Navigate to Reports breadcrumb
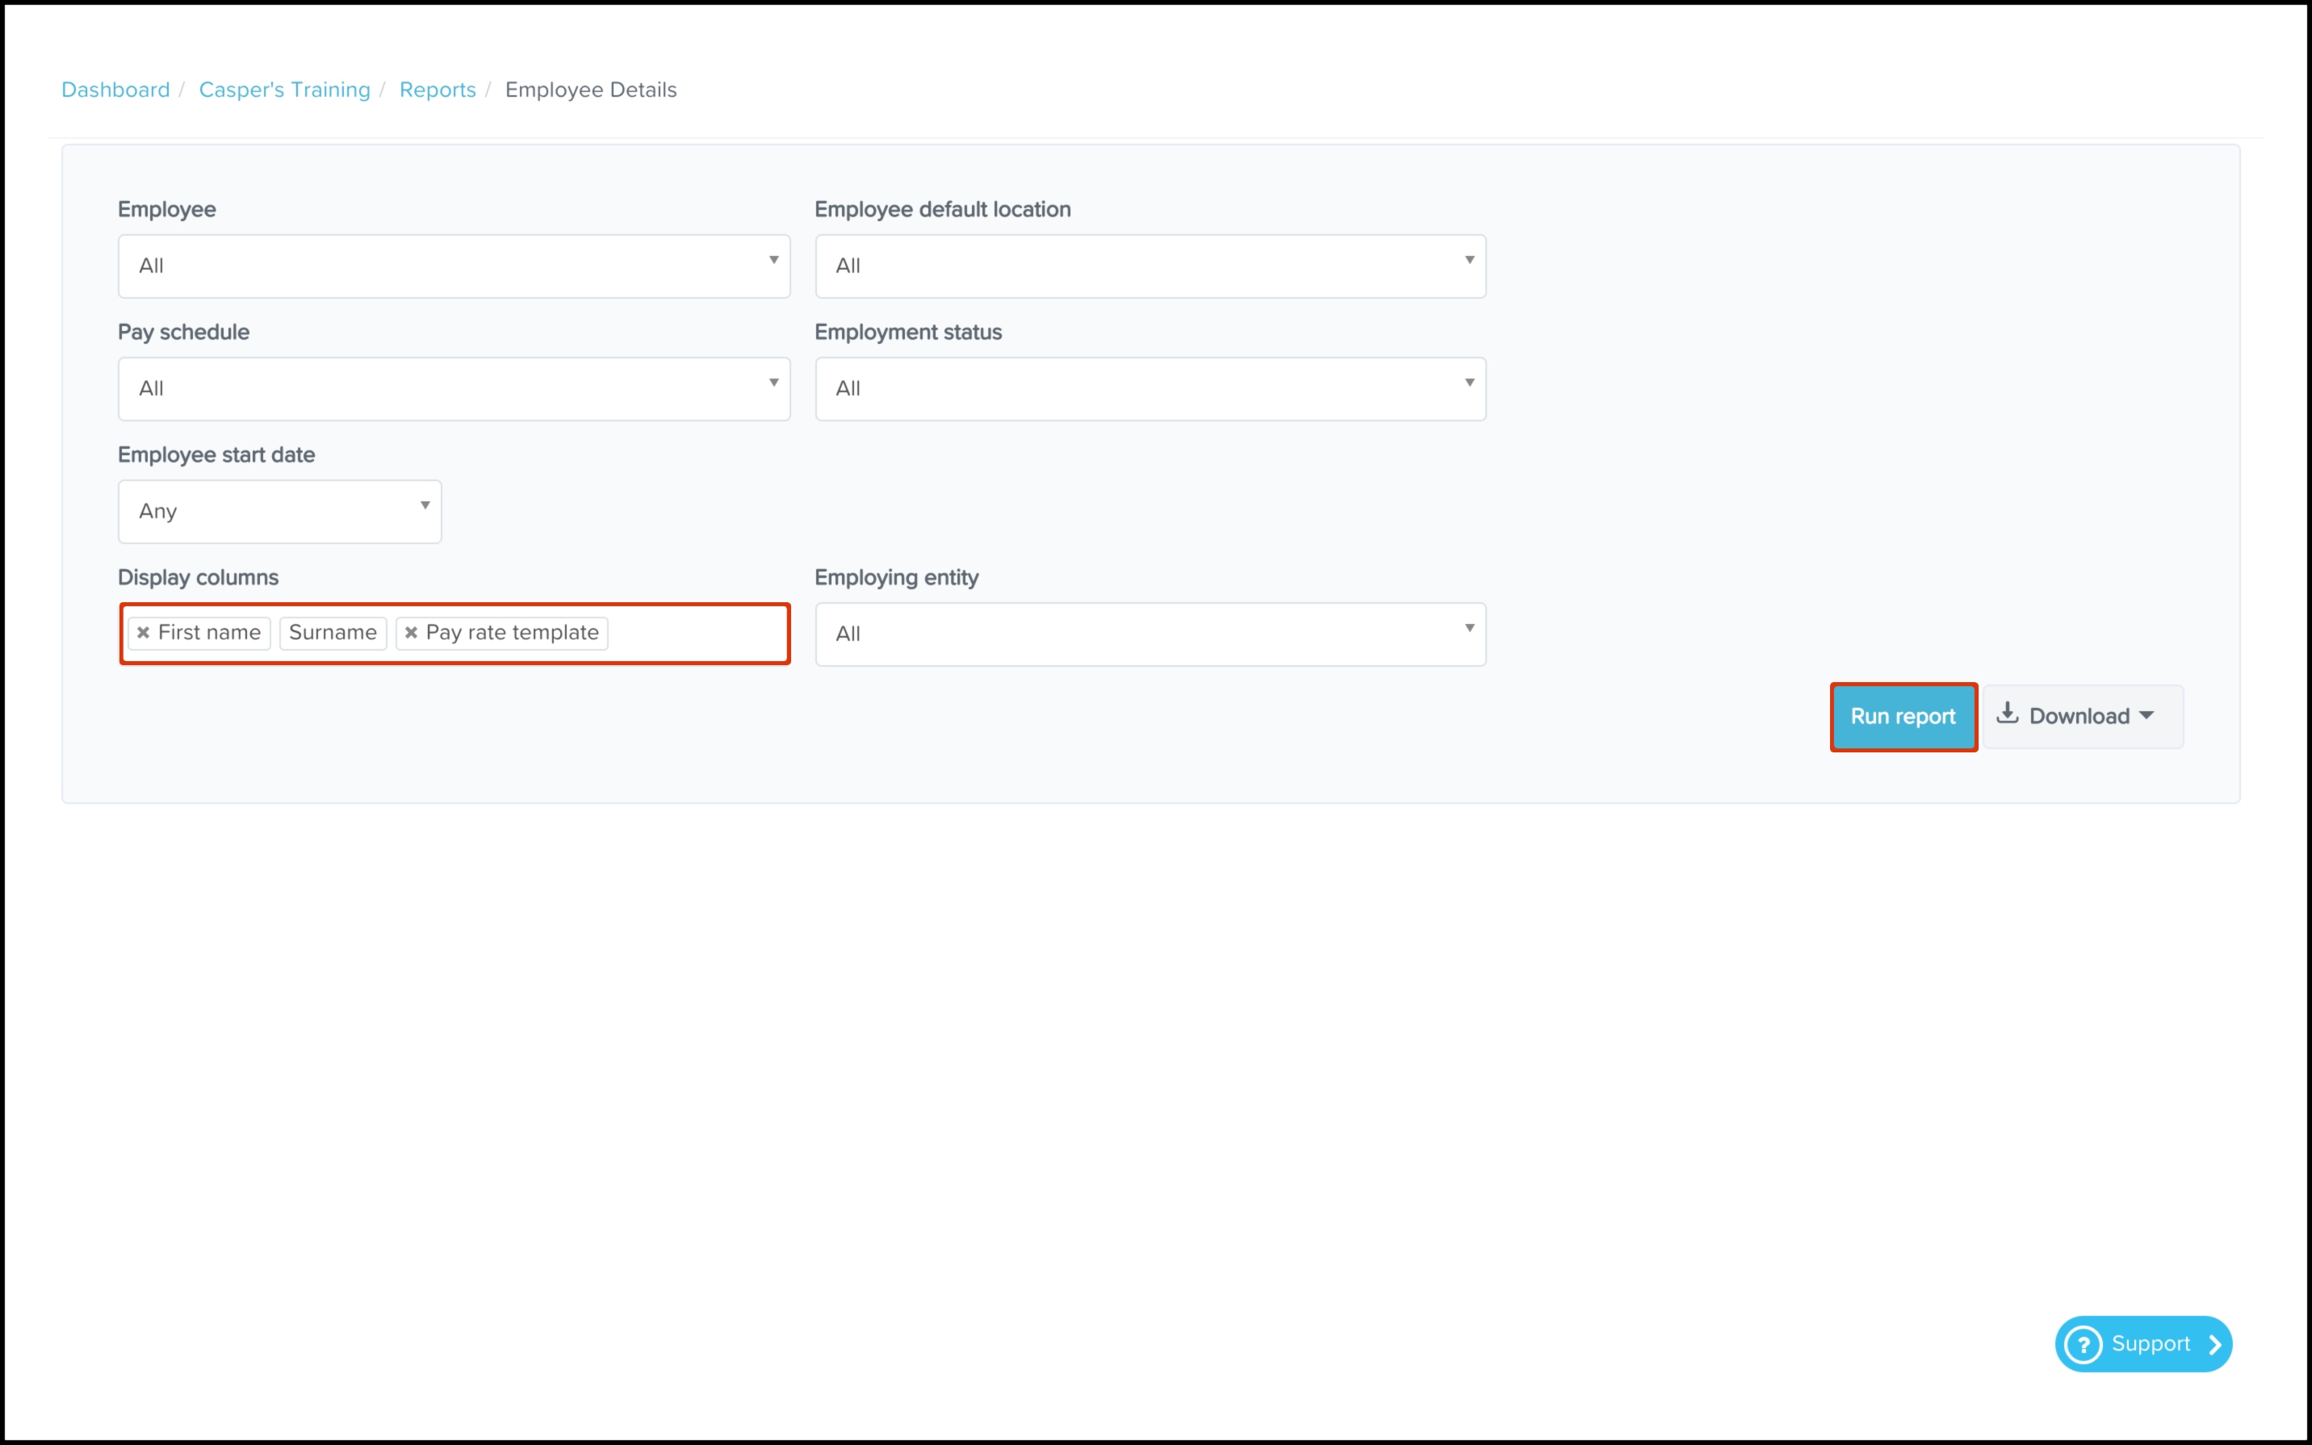Viewport: 2312px width, 1445px height. tap(438, 90)
